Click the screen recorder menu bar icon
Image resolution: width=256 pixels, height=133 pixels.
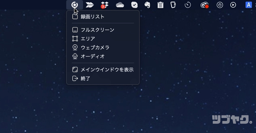pyautogui.click(x=74, y=5)
